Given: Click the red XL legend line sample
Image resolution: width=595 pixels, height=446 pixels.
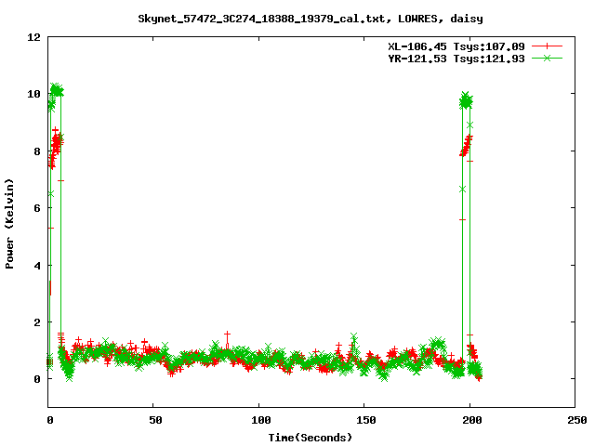Looking at the screenshot, I should point(547,46).
